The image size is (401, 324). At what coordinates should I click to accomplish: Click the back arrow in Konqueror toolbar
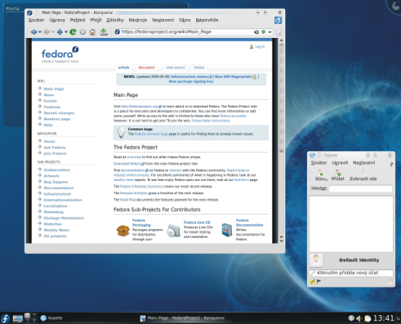coord(34,32)
